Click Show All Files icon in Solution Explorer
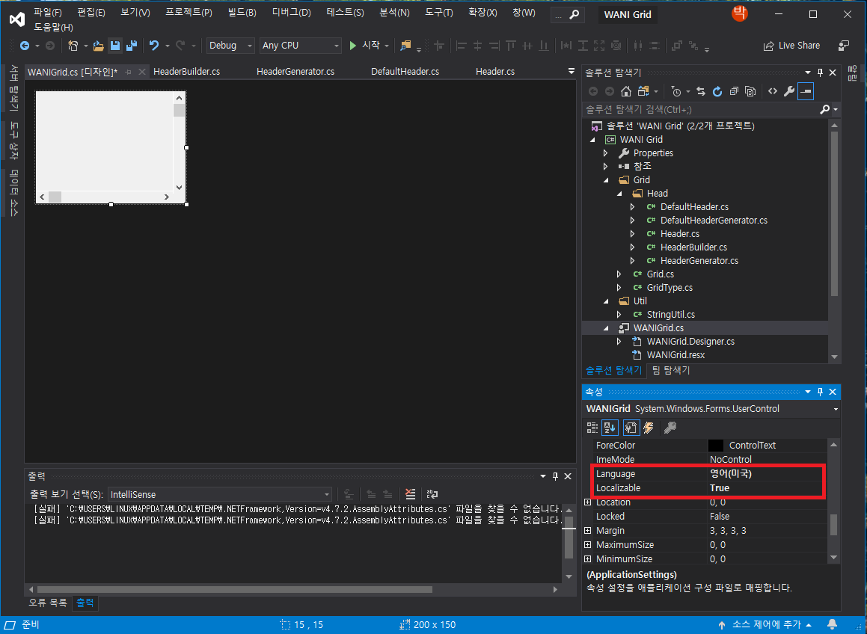Viewport: 867px width, 634px height. point(750,91)
